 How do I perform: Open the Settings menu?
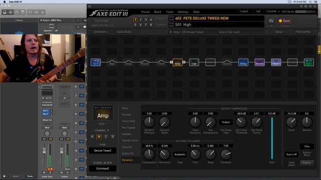183,12
